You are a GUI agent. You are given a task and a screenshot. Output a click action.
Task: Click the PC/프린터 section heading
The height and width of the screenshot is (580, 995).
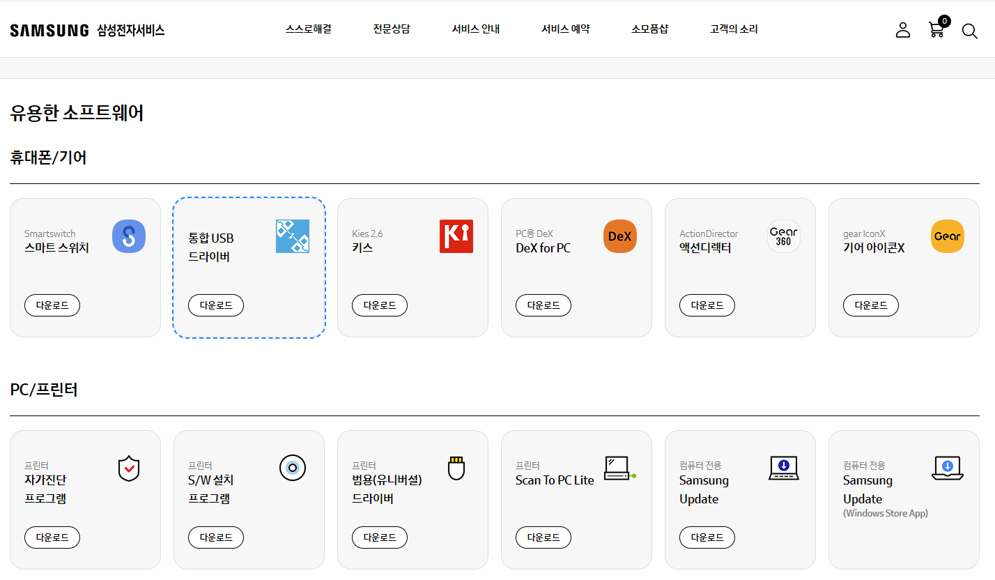44,390
